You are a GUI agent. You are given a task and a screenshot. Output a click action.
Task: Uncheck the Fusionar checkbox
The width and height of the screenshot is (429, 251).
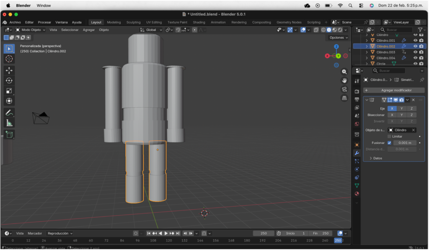(x=389, y=143)
